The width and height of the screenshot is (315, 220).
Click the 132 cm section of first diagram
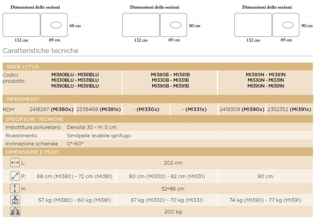point(21,25)
